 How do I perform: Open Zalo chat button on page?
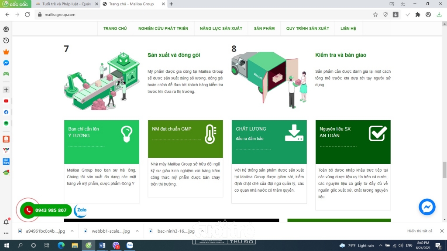80,210
